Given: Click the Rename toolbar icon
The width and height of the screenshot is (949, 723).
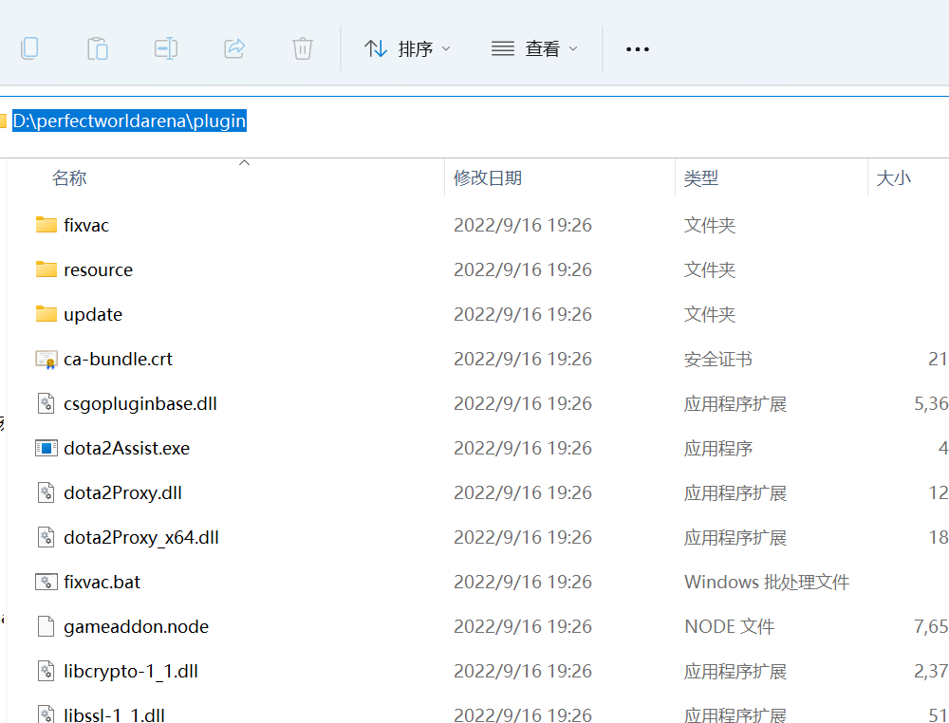Looking at the screenshot, I should (166, 48).
